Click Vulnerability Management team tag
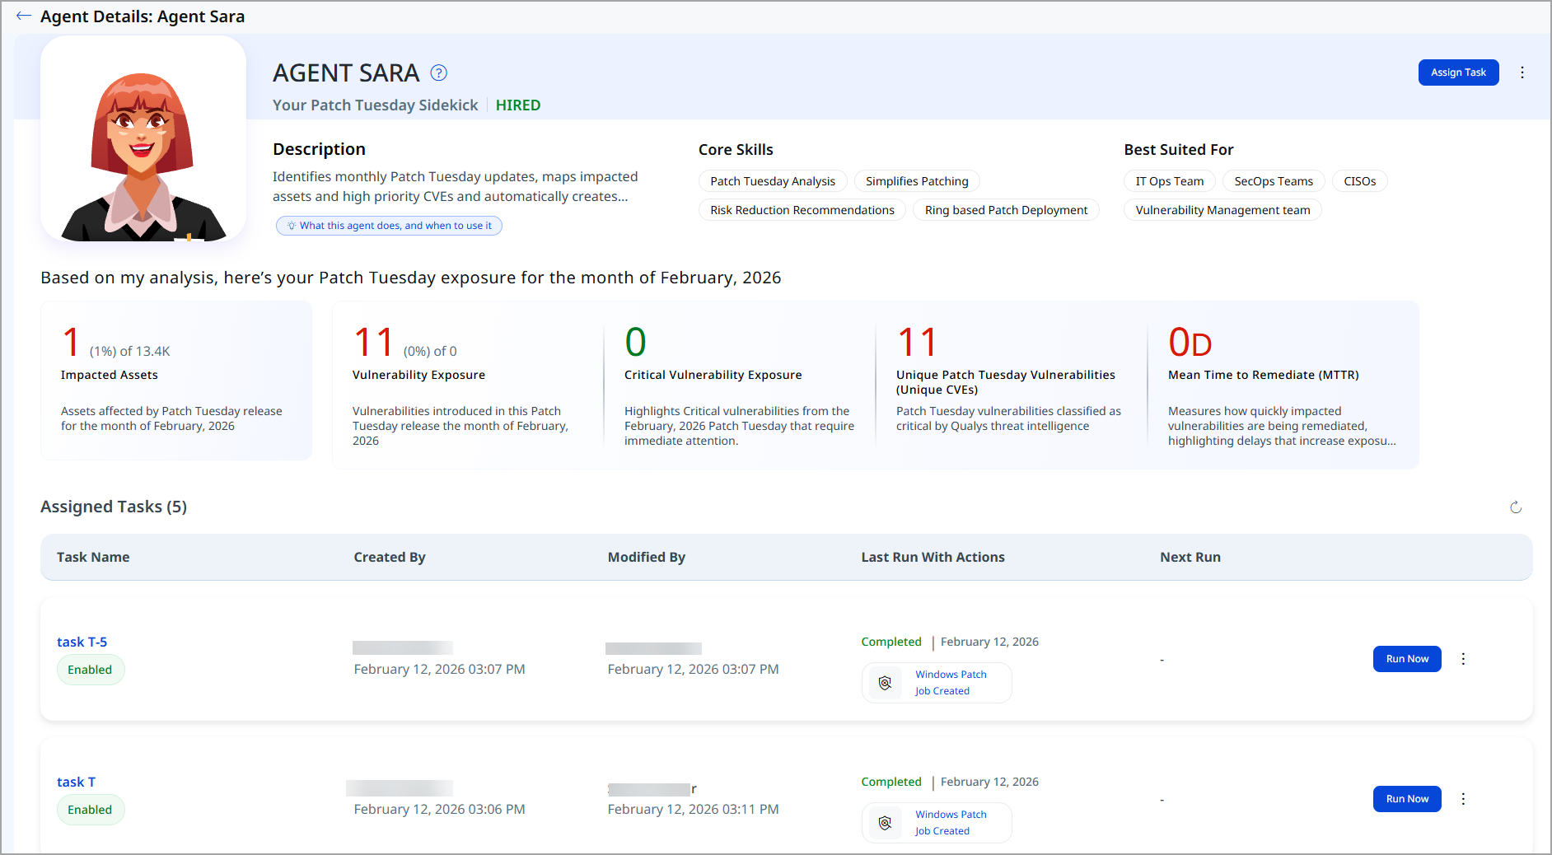Screen dimensions: 1552x855 click(x=1222, y=210)
